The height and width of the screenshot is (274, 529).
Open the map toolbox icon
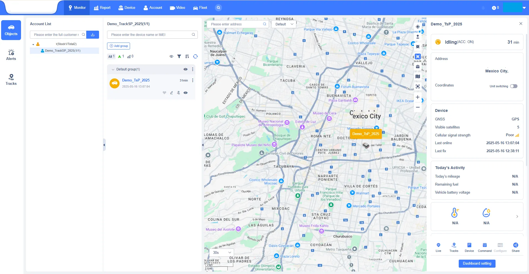tap(418, 66)
